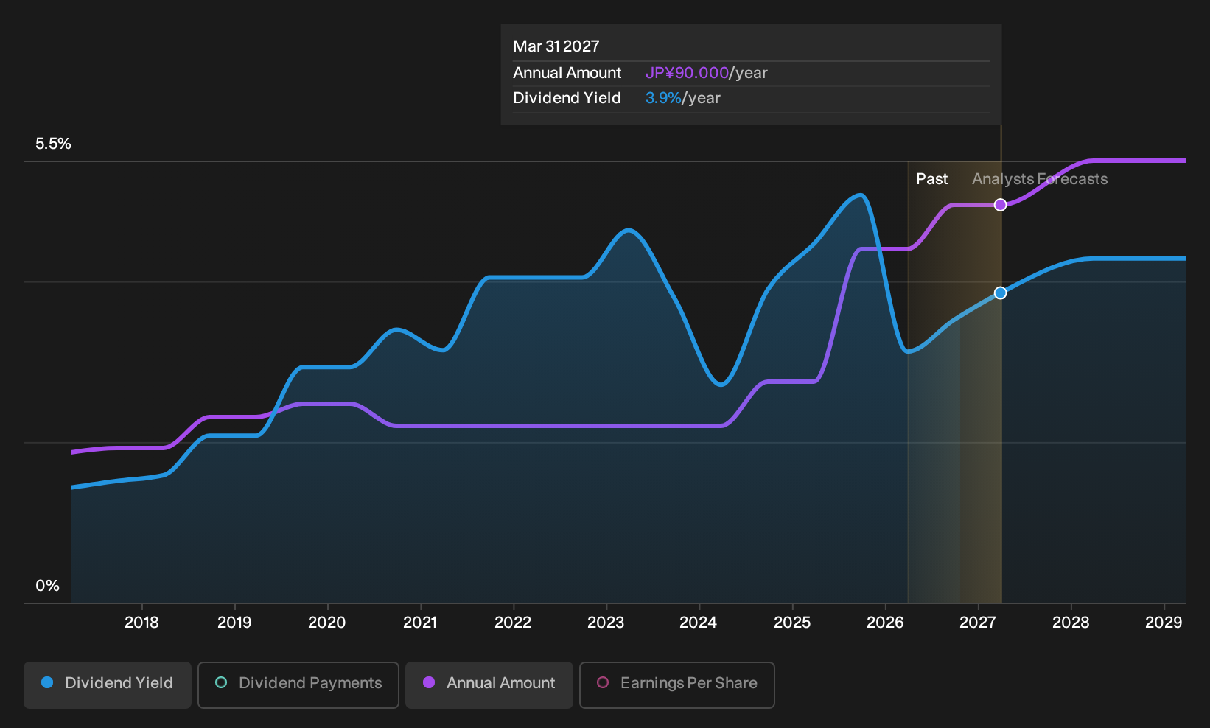Click the JP¥90.000 annual amount value
Image resolution: width=1210 pixels, height=728 pixels.
coord(687,73)
